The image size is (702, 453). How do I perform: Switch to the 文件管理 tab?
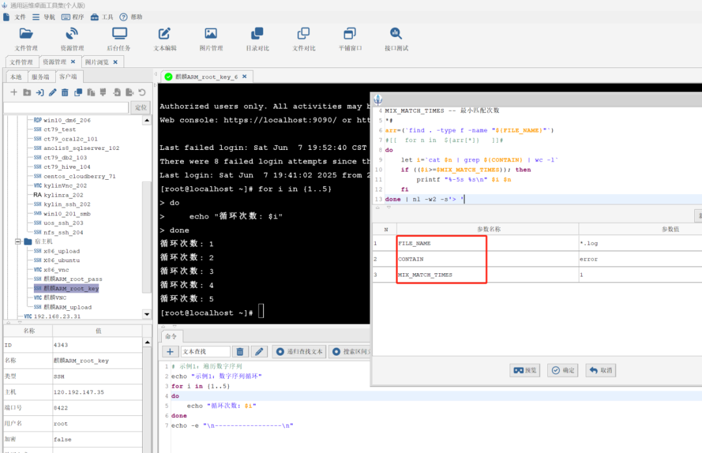click(x=21, y=62)
